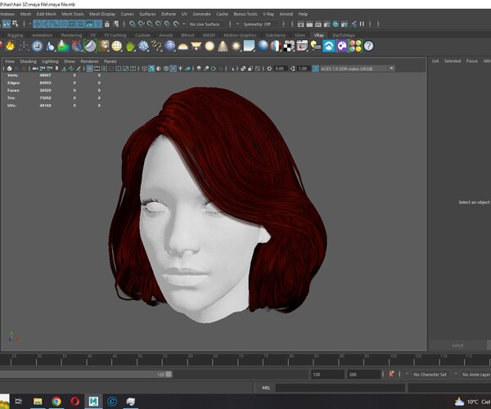Screen dimensions: 491x409
Task: Open the Edit Mesh menu
Action: [x=47, y=14]
